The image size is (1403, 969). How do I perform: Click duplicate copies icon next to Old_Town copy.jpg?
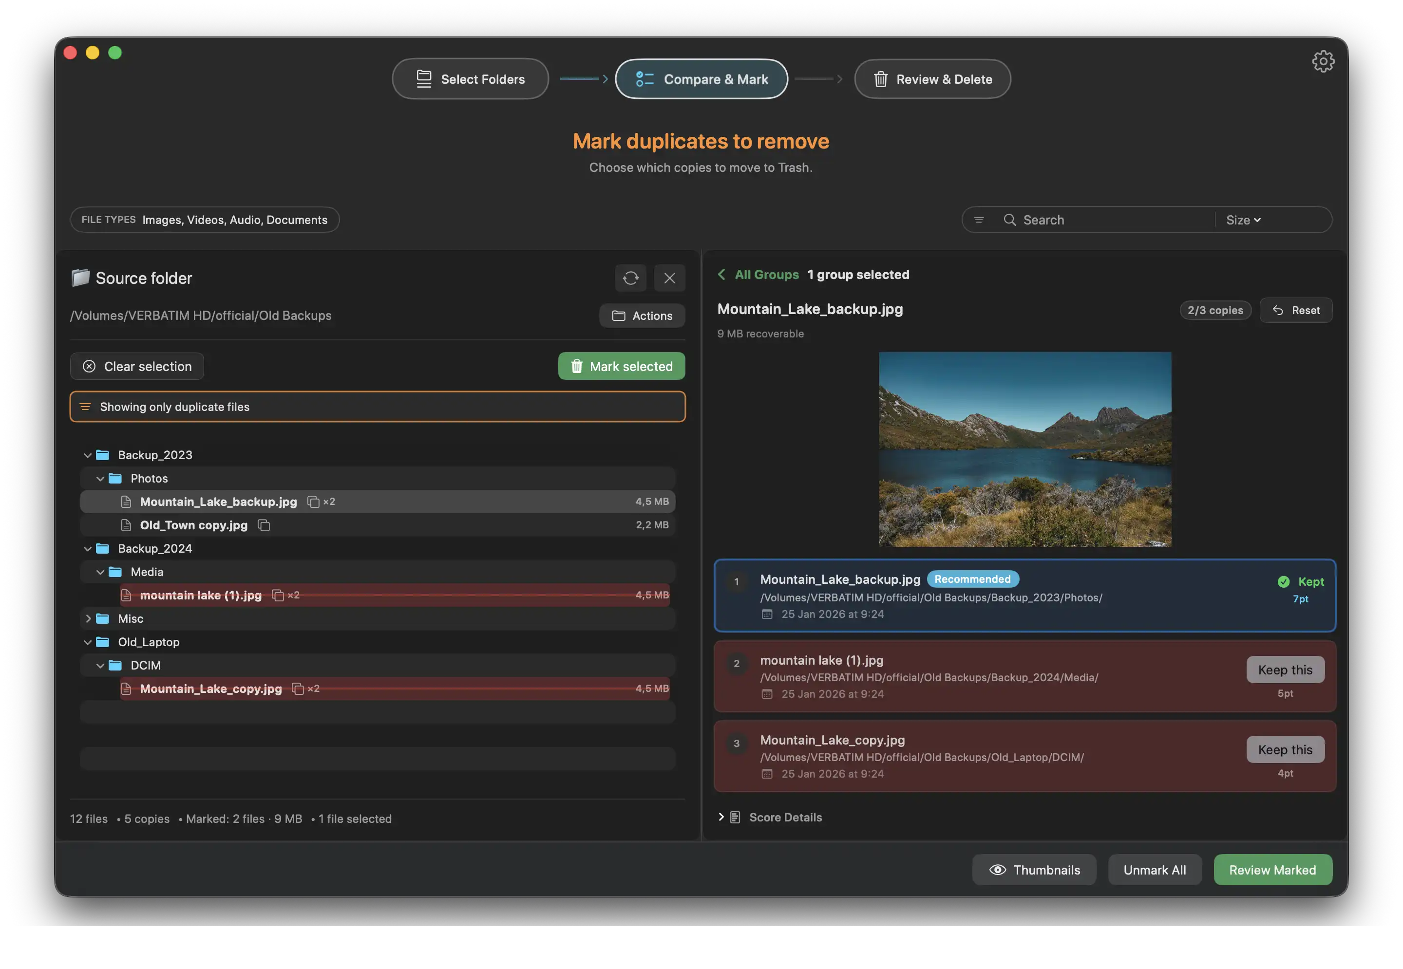(264, 525)
